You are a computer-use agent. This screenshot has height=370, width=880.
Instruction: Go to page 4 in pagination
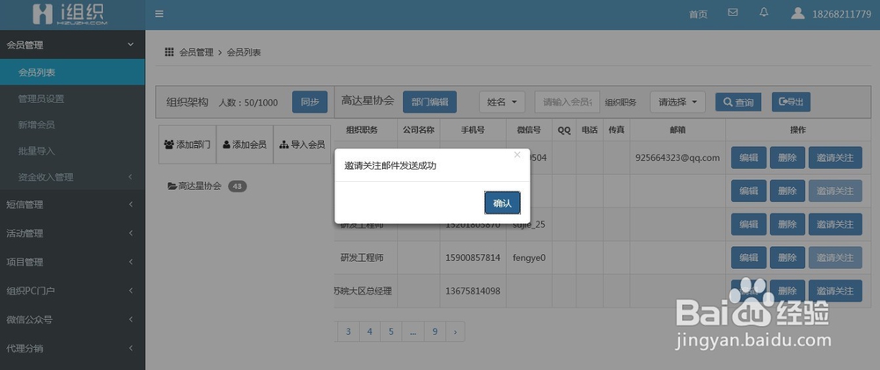pos(370,331)
